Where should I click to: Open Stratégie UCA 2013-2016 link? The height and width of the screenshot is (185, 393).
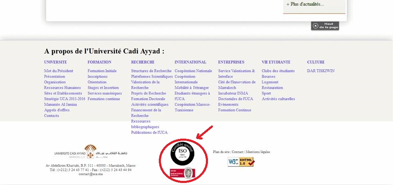coord(65,99)
